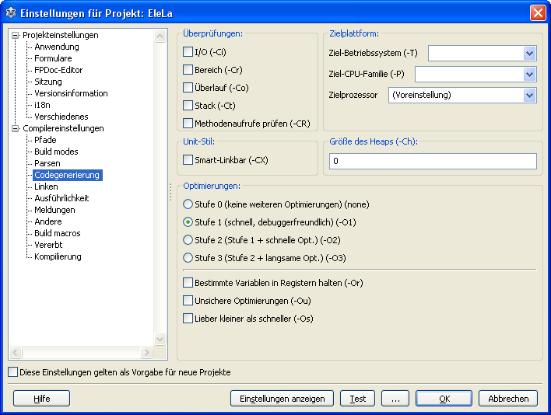Image resolution: width=551 pixels, height=415 pixels.
Task: Open the Ziel-CPU-Familie dropdown
Action: [x=529, y=75]
